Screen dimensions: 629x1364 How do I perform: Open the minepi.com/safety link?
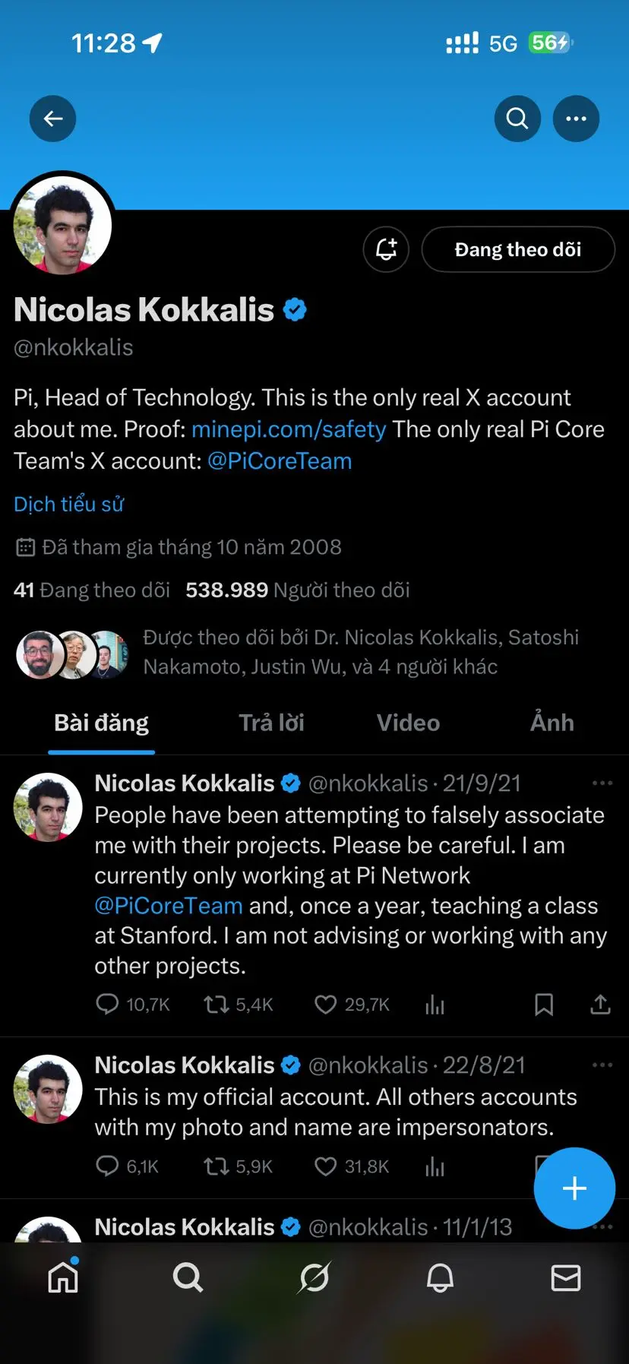289,429
